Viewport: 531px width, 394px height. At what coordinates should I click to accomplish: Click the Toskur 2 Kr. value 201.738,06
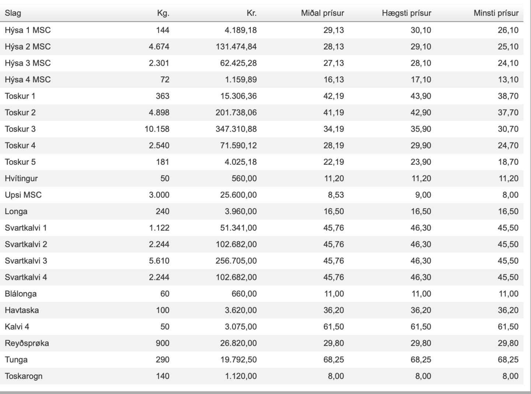pos(236,113)
